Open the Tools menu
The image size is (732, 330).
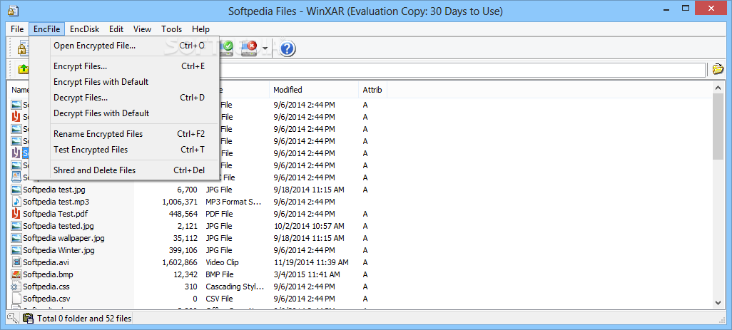tap(172, 29)
